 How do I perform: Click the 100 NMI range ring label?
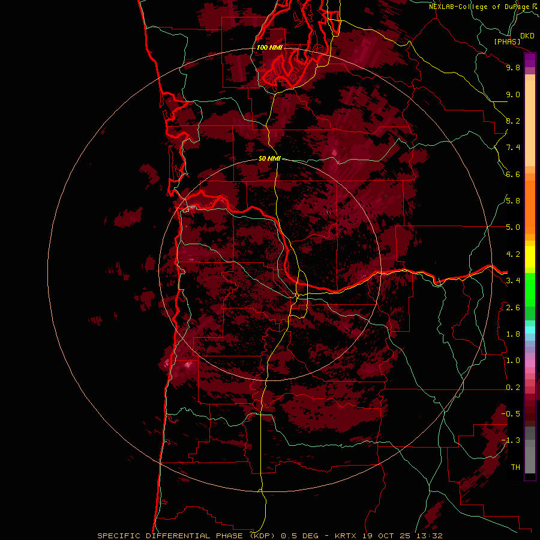pyautogui.click(x=269, y=47)
